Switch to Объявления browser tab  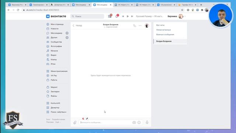[x=166, y=5]
